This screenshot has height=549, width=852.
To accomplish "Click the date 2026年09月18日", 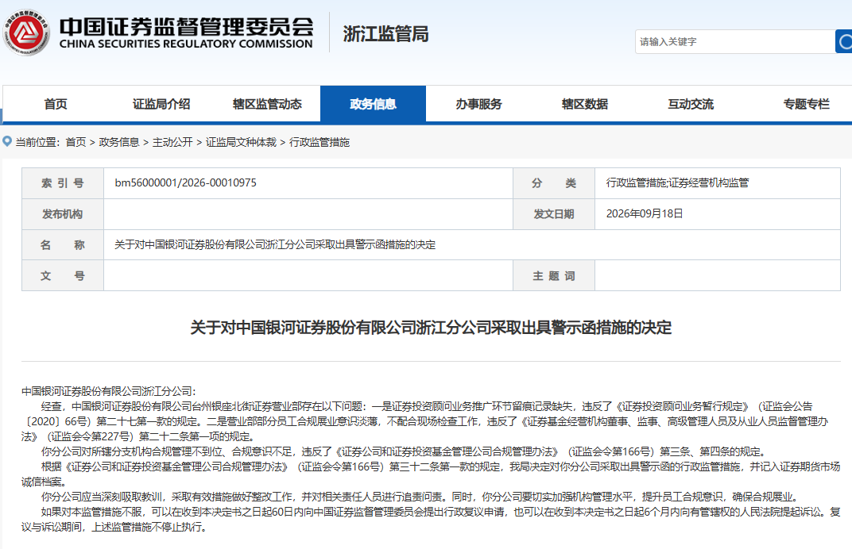I will click(645, 213).
